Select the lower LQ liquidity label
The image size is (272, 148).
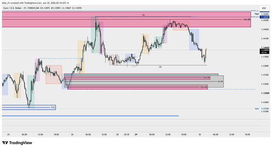tap(160, 67)
